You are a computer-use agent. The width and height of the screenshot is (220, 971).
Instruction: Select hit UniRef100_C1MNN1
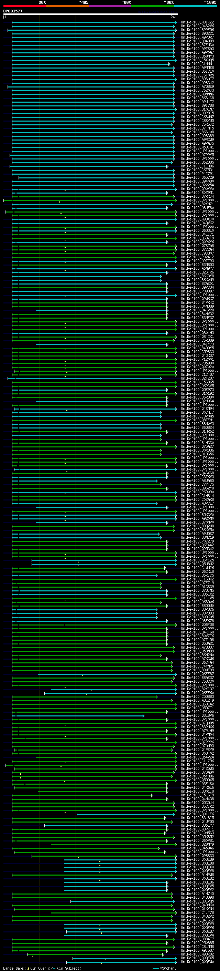point(197,64)
